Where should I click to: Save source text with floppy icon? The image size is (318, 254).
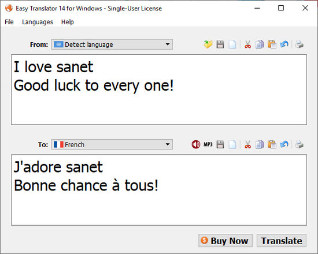pyautogui.click(x=220, y=44)
